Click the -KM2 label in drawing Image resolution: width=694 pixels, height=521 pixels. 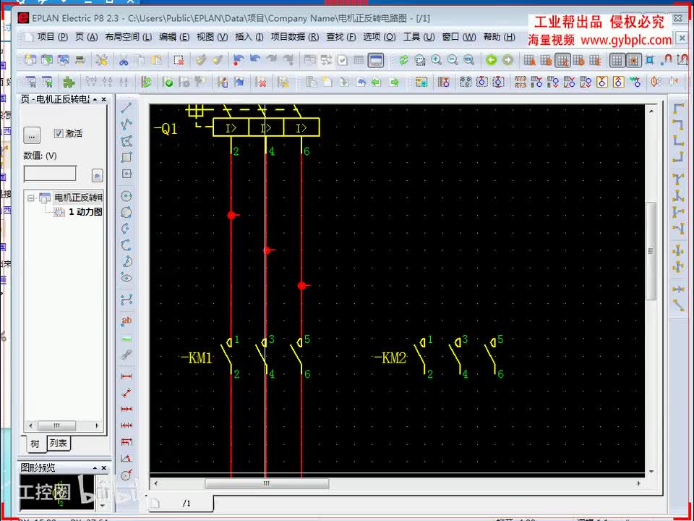point(390,357)
